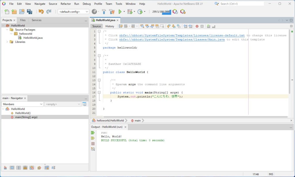Toggle Show Fields filter in Navigator
This screenshot has width=295, height=177.
pyautogui.click(x=12, y=168)
